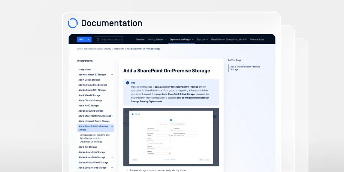Open Add An Oracle Cloud Storage page

pyautogui.click(x=93, y=85)
